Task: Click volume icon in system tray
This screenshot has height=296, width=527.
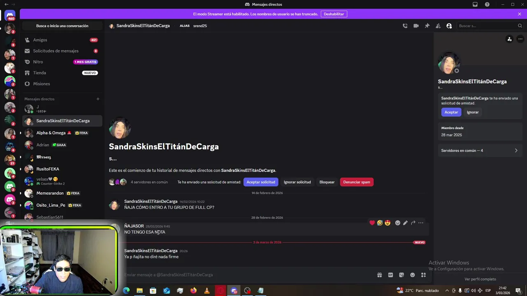Action: 473,291
